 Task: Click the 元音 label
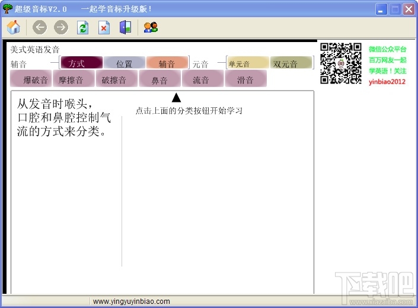pyautogui.click(x=200, y=64)
